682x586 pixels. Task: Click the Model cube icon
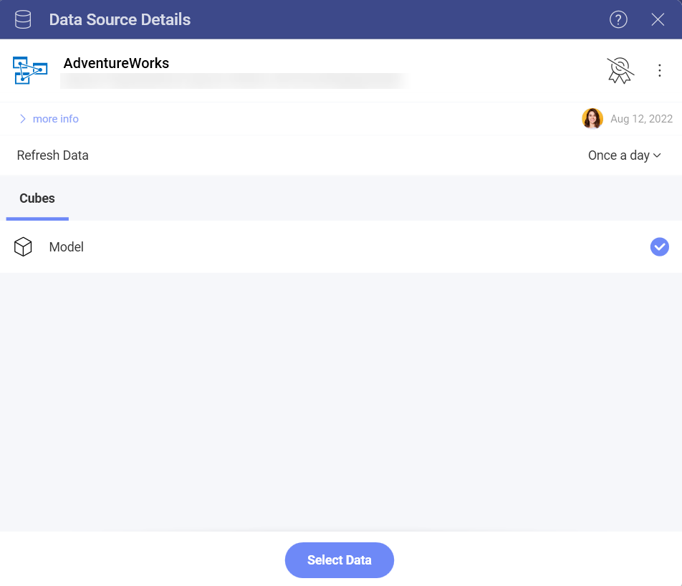coord(23,246)
